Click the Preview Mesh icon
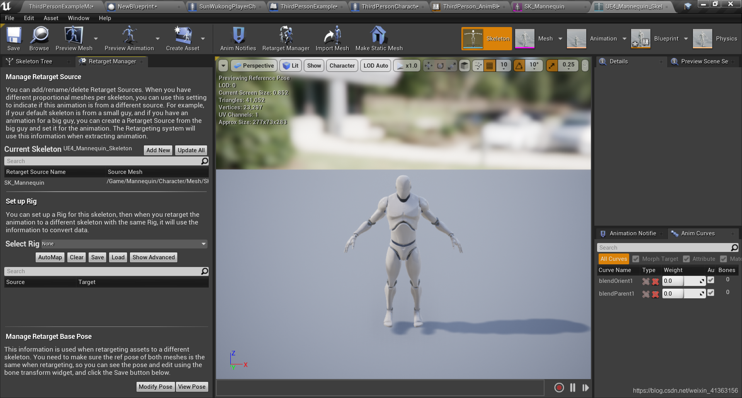 click(x=73, y=36)
